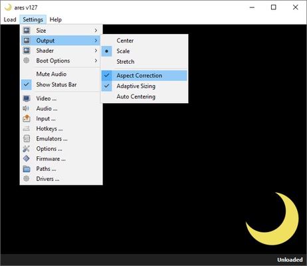Close the ares window
Image resolution: width=307 pixels, height=266 pixels.
[x=295, y=7]
